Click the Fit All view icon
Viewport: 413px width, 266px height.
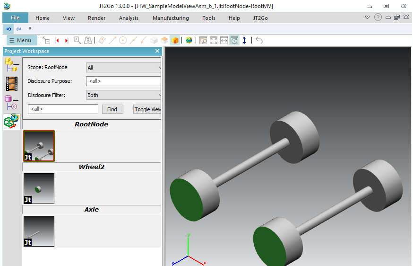(x=214, y=40)
